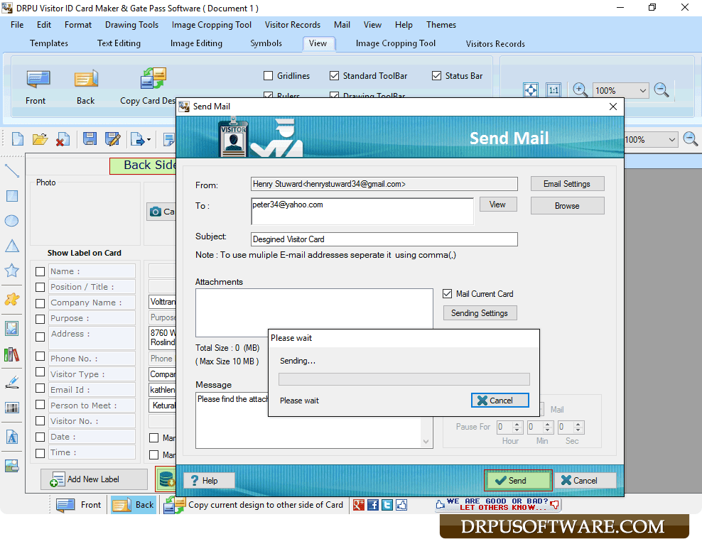Click the To email address field
The height and width of the screenshot is (539, 702).
point(362,209)
